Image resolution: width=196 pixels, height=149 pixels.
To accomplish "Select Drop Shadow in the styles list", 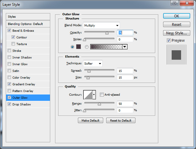I will (21, 105).
